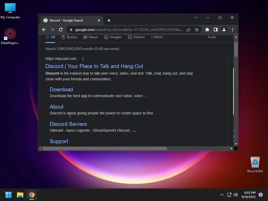
Task: Open the notification badge showing 2
Action: coord(261,195)
